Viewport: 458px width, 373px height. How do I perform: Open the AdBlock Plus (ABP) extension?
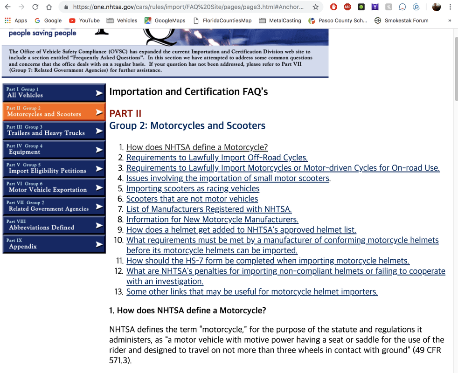(347, 7)
